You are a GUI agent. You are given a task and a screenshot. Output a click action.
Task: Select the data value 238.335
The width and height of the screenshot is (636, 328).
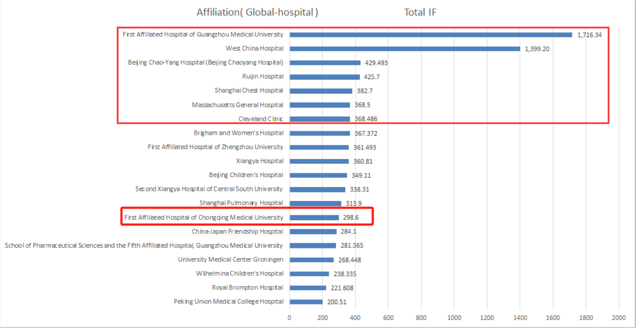click(345, 274)
